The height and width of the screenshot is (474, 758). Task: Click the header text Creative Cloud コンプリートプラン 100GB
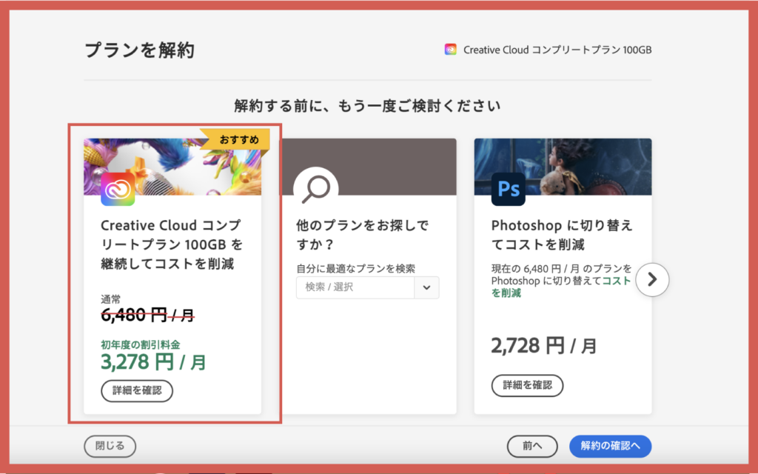pos(557,50)
